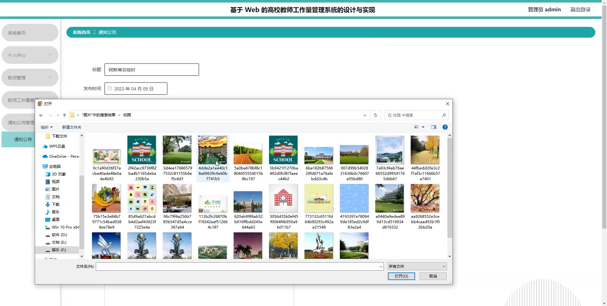The width and height of the screenshot is (607, 306).
Task: Open recent locations dropdown arrow
Action: click(58, 115)
